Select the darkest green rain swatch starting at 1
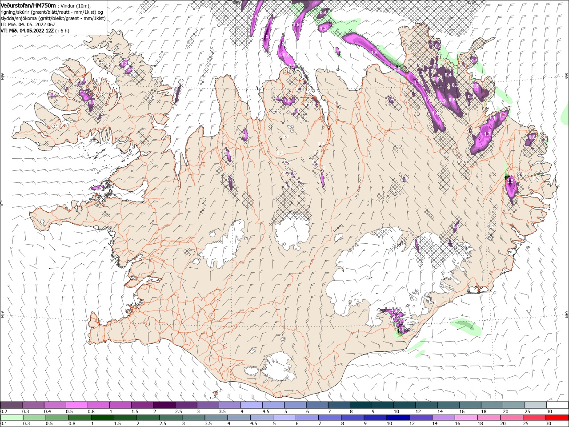Screen dimensions: 569x427 [x=102, y=418]
